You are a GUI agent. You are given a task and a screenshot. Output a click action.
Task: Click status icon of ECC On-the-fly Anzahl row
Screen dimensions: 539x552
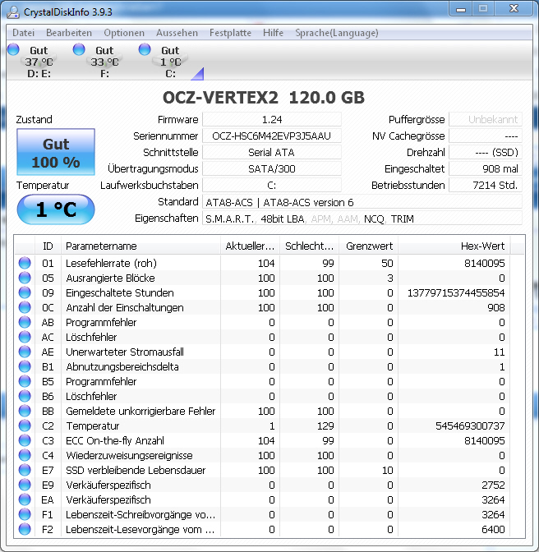coord(25,440)
